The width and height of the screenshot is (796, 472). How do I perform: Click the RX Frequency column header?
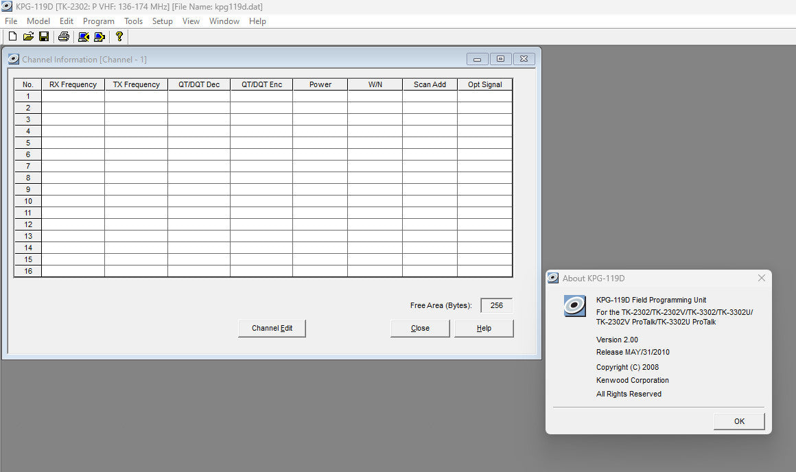[x=73, y=84]
